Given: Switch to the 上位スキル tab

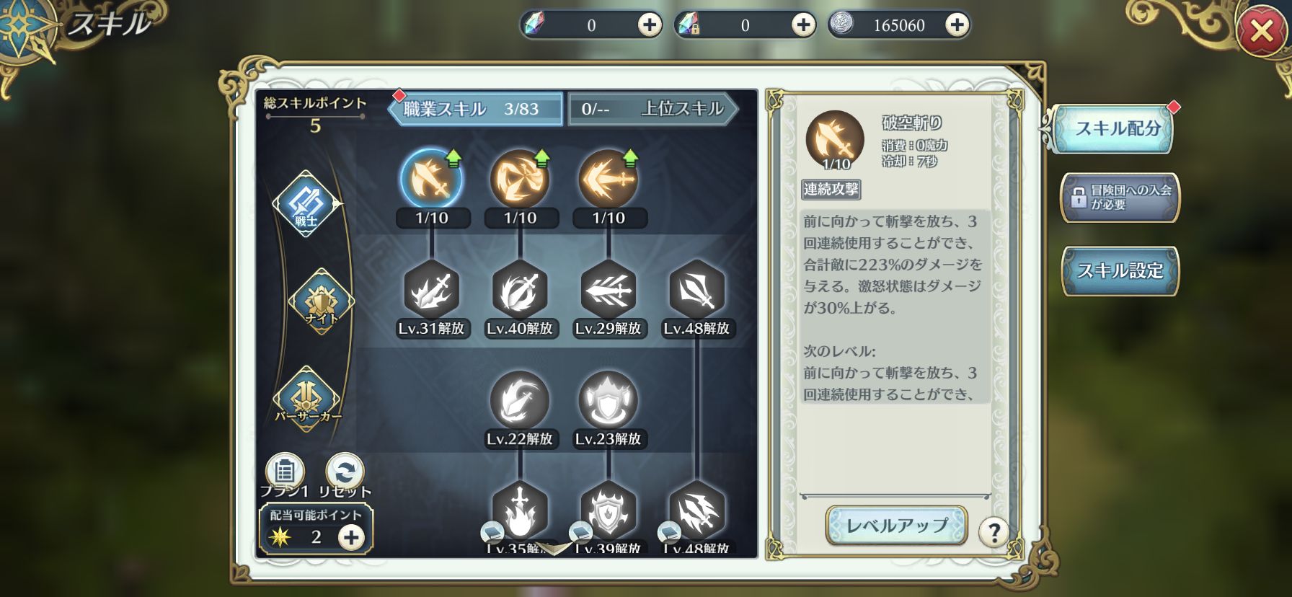Looking at the screenshot, I should click(652, 109).
